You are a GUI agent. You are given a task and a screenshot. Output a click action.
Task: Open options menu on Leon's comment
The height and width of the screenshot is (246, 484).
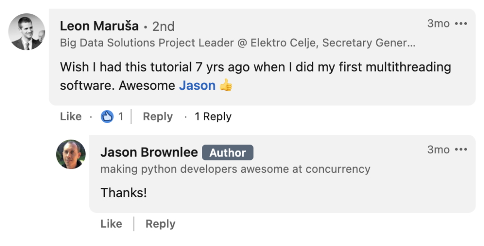[461, 24]
